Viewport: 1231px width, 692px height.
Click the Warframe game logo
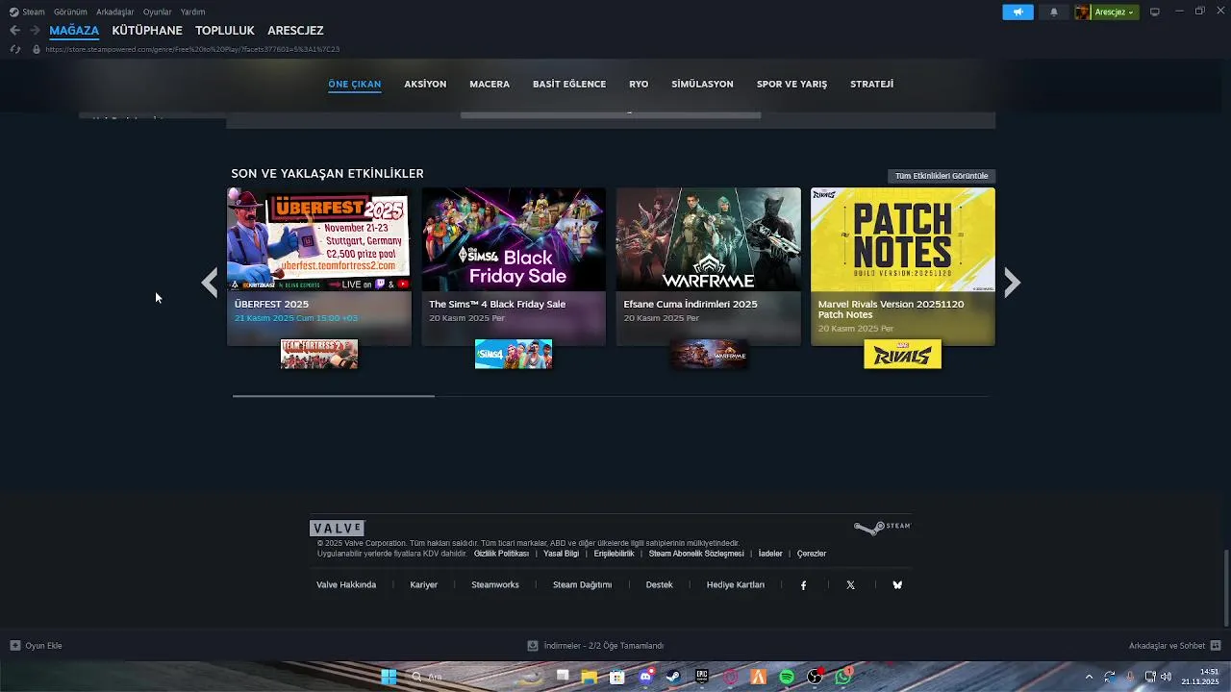pyautogui.click(x=709, y=354)
